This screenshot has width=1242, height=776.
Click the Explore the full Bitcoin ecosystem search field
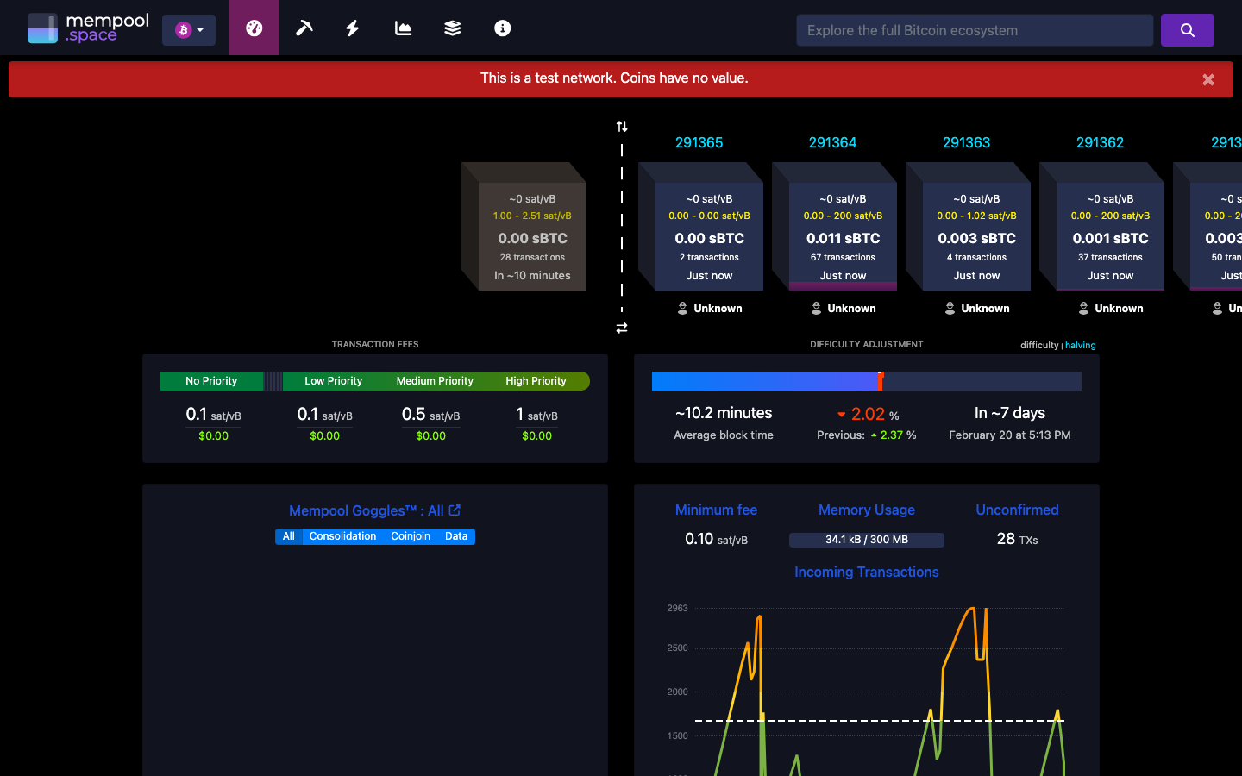coord(975,29)
